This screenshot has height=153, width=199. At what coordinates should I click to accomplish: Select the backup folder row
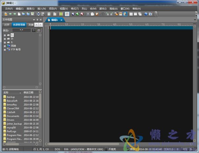(21, 97)
